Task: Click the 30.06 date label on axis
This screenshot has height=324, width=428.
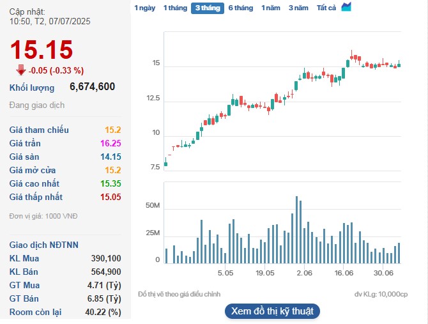Action: pyautogui.click(x=383, y=273)
